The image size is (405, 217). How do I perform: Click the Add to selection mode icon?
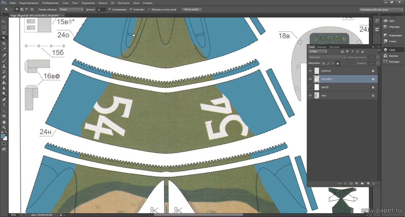coord(22,9)
